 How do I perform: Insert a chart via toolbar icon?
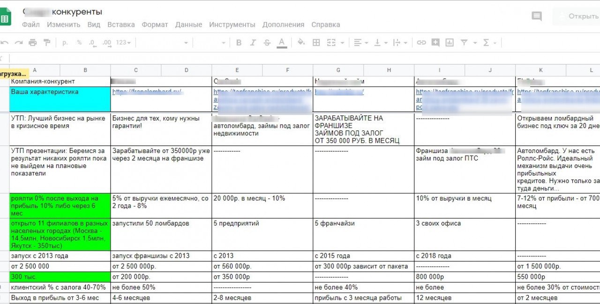click(450, 43)
